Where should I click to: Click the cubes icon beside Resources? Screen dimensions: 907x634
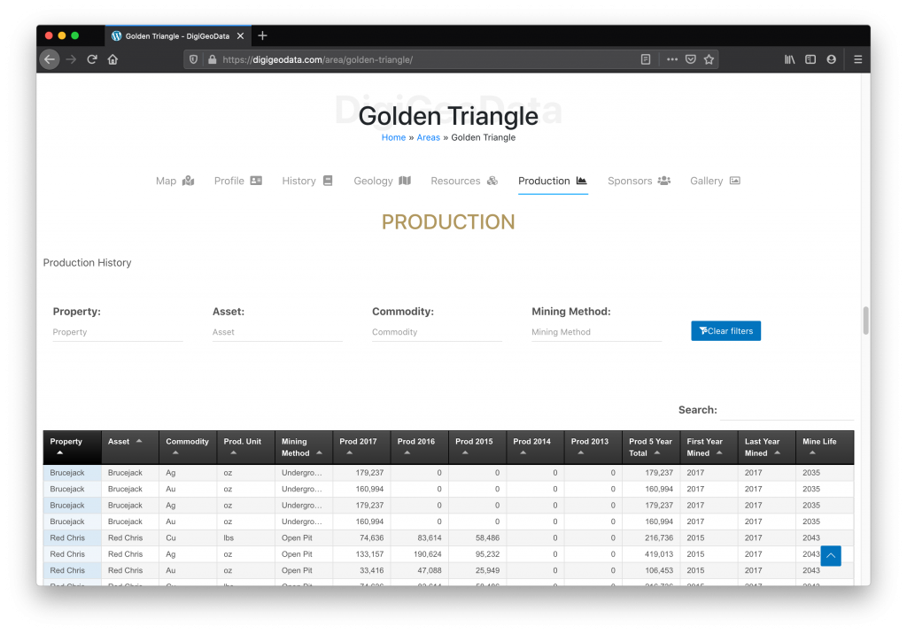pyautogui.click(x=492, y=181)
